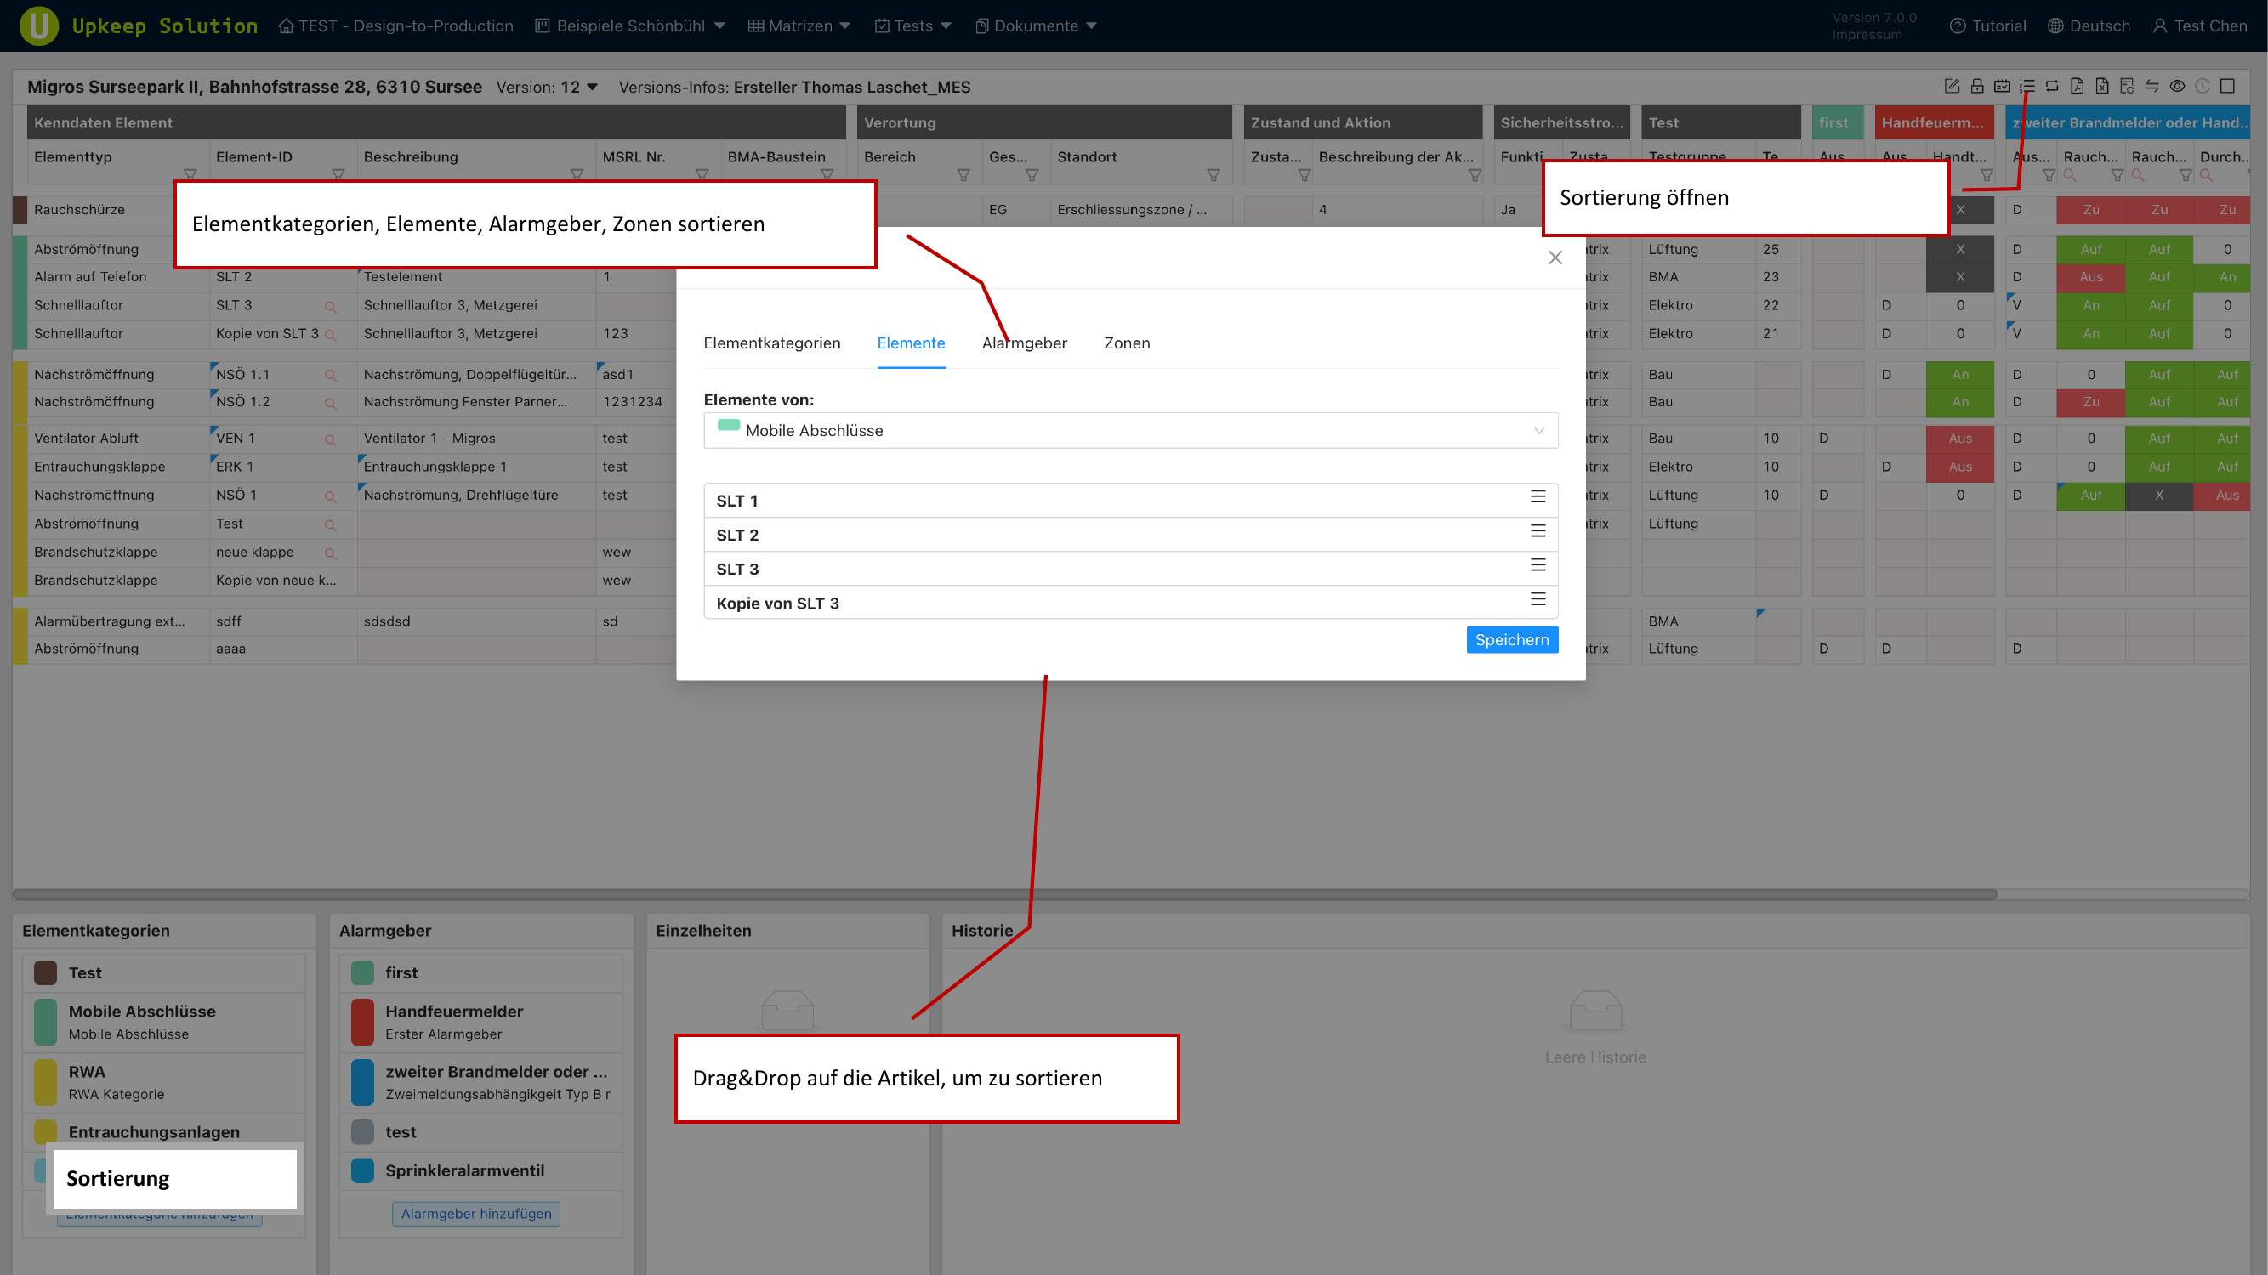Click the Excel export icon

2101,86
